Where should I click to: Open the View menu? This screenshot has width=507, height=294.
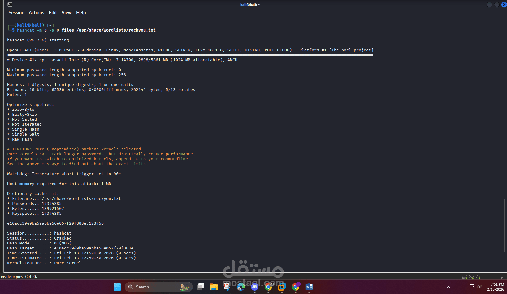[67, 13]
